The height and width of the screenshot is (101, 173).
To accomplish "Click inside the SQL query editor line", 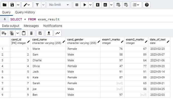I will (x=91, y=19).
